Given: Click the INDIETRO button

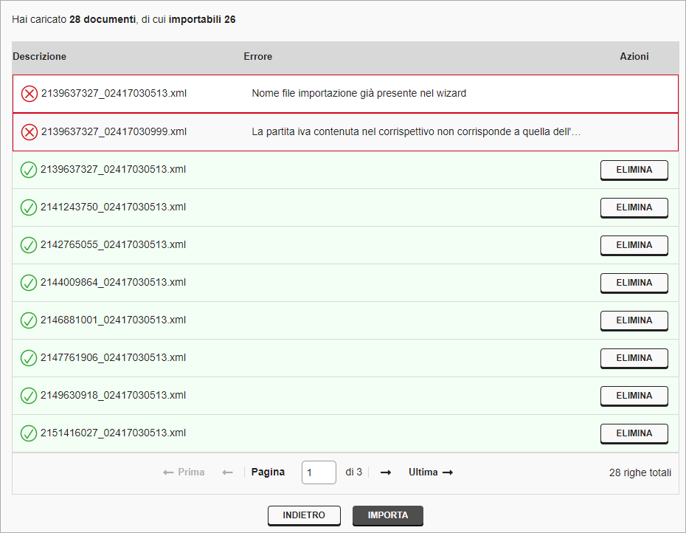Looking at the screenshot, I should pyautogui.click(x=304, y=515).
